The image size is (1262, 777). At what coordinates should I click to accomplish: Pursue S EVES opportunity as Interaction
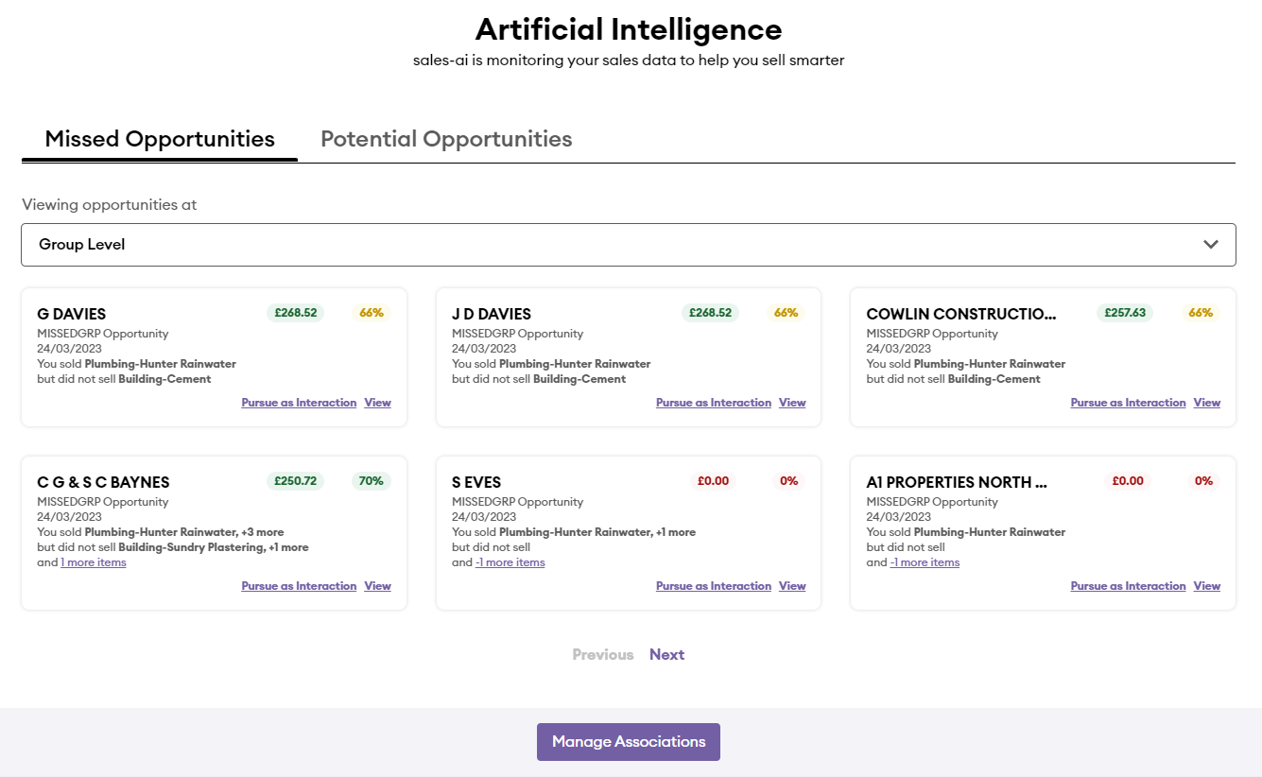pos(714,586)
